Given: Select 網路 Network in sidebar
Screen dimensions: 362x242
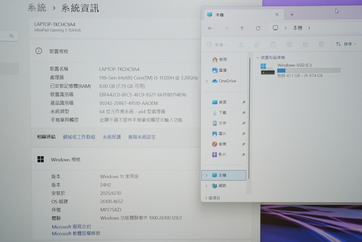Looking at the screenshot, I should point(219,186).
